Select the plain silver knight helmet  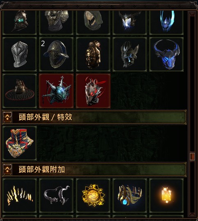click(20, 54)
